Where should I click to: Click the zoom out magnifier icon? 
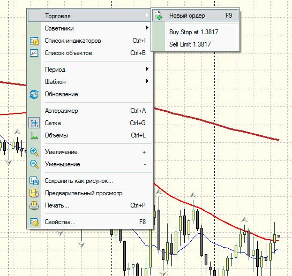[x=34, y=164]
